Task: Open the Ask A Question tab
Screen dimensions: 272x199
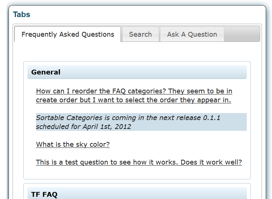Action: pyautogui.click(x=192, y=34)
